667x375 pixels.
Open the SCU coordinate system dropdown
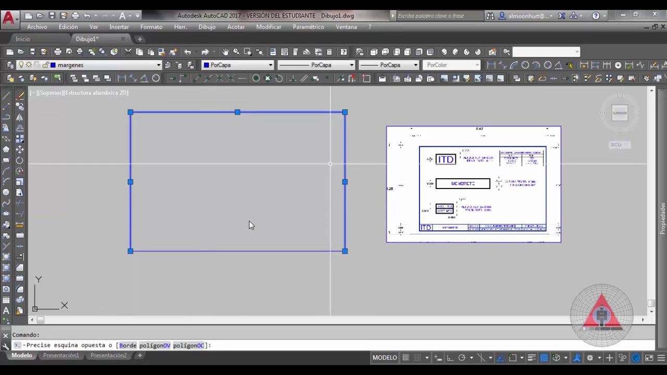coord(620,145)
